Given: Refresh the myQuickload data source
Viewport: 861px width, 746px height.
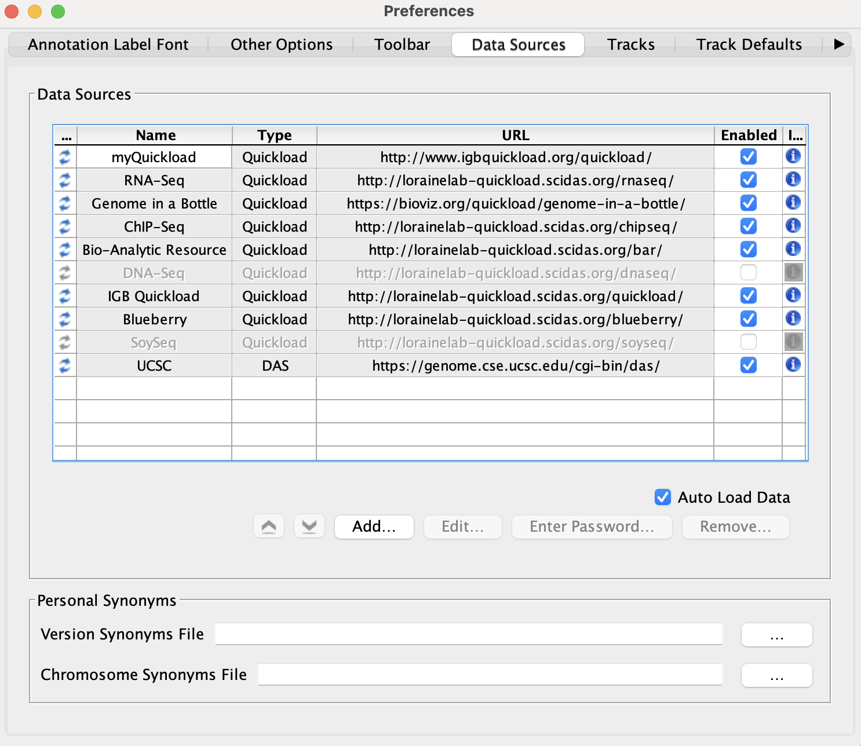Looking at the screenshot, I should (x=65, y=157).
